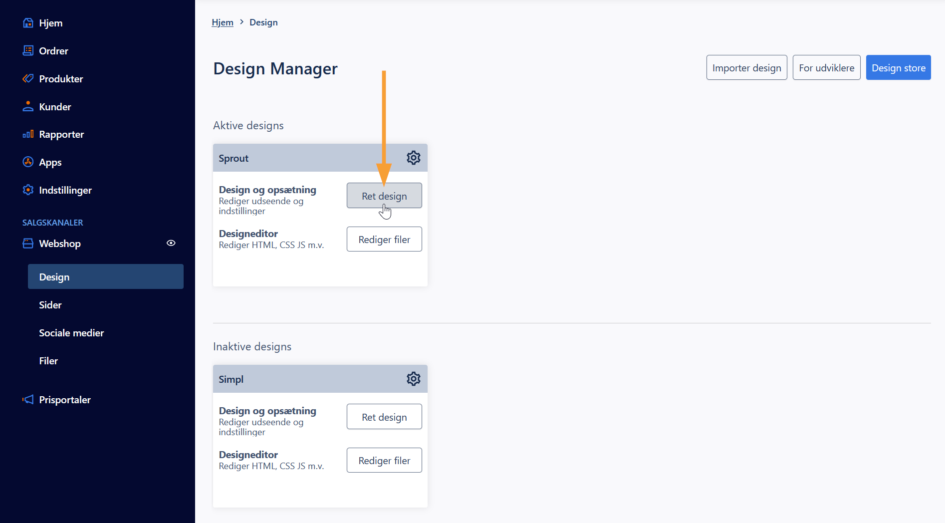Click Rediger filer for Simpl design
Viewport: 945px width, 523px height.
point(384,460)
